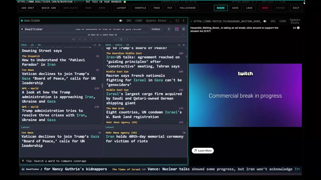The image size is (321, 180).
Task: Click the SHARE button
Action: [x=221, y=8]
